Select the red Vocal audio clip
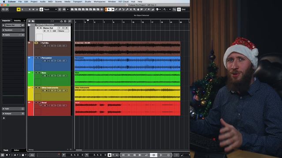Image resolution: width=282 pixels, height=158 pixels. (x=127, y=108)
